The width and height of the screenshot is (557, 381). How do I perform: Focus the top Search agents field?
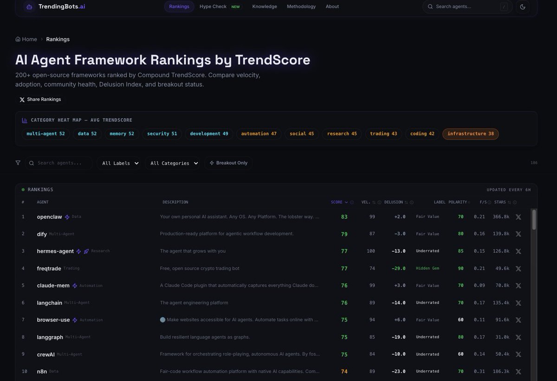tap(467, 6)
